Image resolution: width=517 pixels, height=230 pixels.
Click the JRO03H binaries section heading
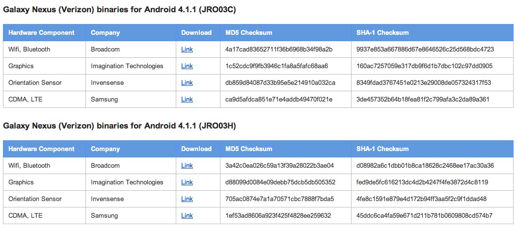point(120,126)
